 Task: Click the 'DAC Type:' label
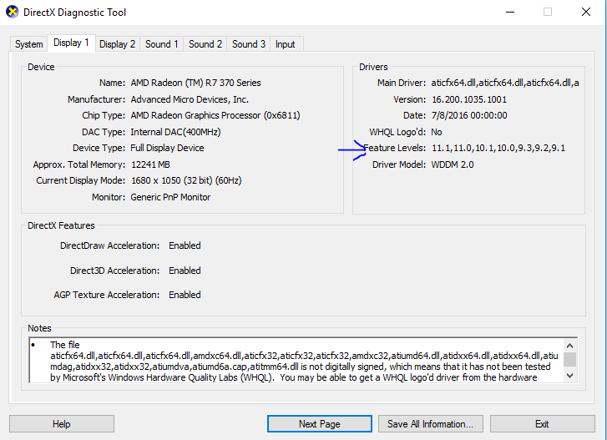(x=104, y=132)
